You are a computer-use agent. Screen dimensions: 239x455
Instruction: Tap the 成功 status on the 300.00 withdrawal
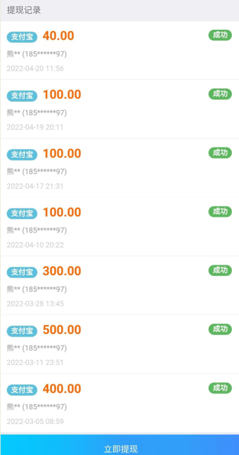(x=220, y=270)
